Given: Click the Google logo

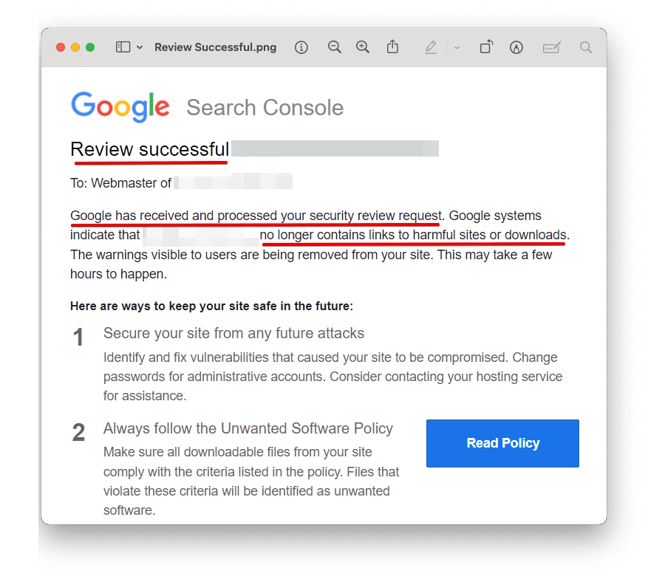Looking at the screenshot, I should tap(120, 106).
